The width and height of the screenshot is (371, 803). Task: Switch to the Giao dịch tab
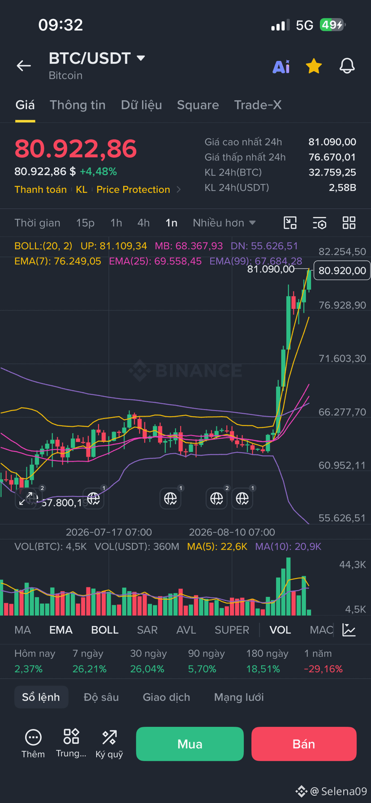pyautogui.click(x=166, y=697)
